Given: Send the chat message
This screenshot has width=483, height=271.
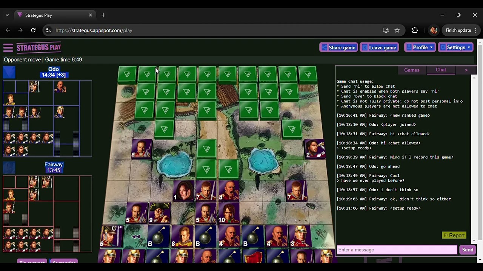Looking at the screenshot, I should 468,250.
